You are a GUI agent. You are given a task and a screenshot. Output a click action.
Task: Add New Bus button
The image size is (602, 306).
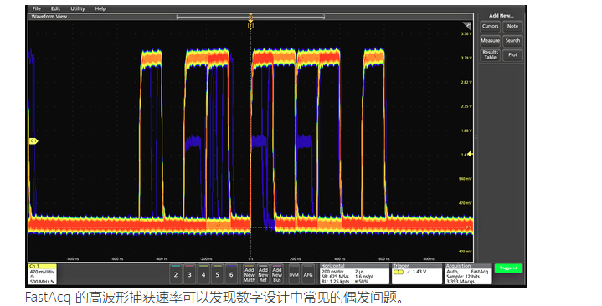click(277, 274)
